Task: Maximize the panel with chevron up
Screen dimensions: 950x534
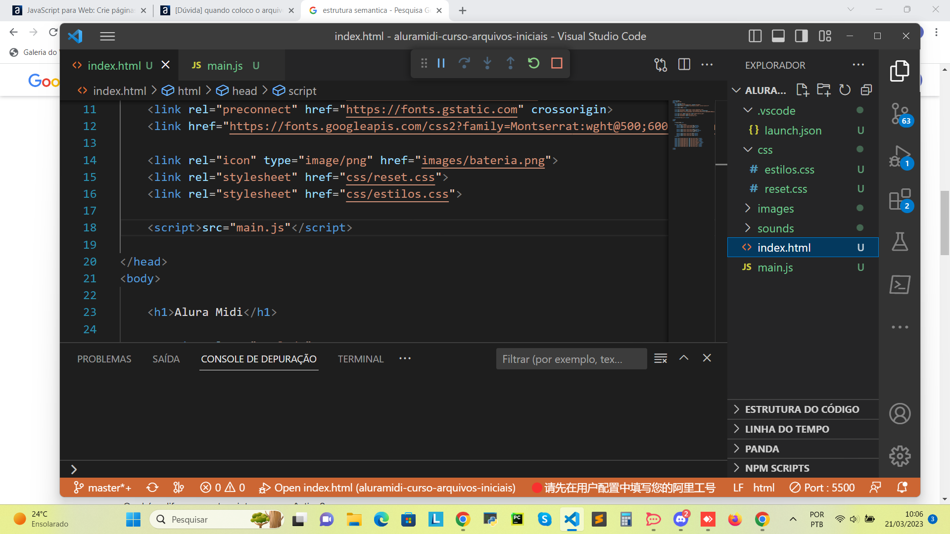Action: coord(684,358)
